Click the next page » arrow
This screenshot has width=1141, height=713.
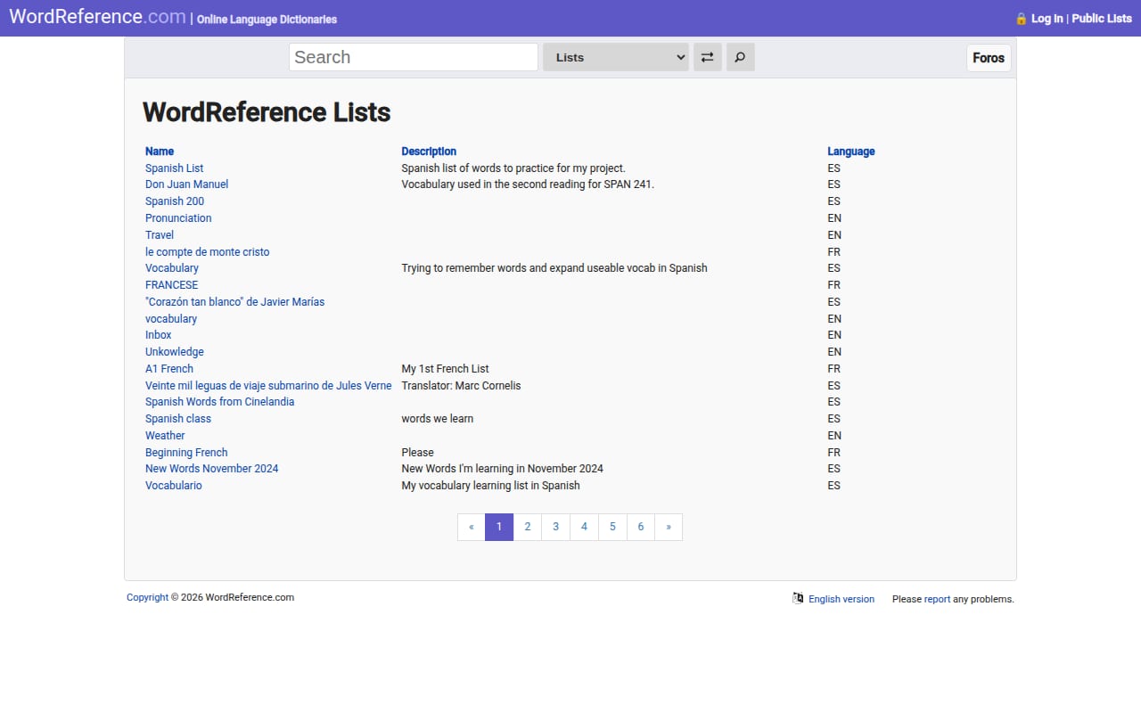(x=669, y=527)
